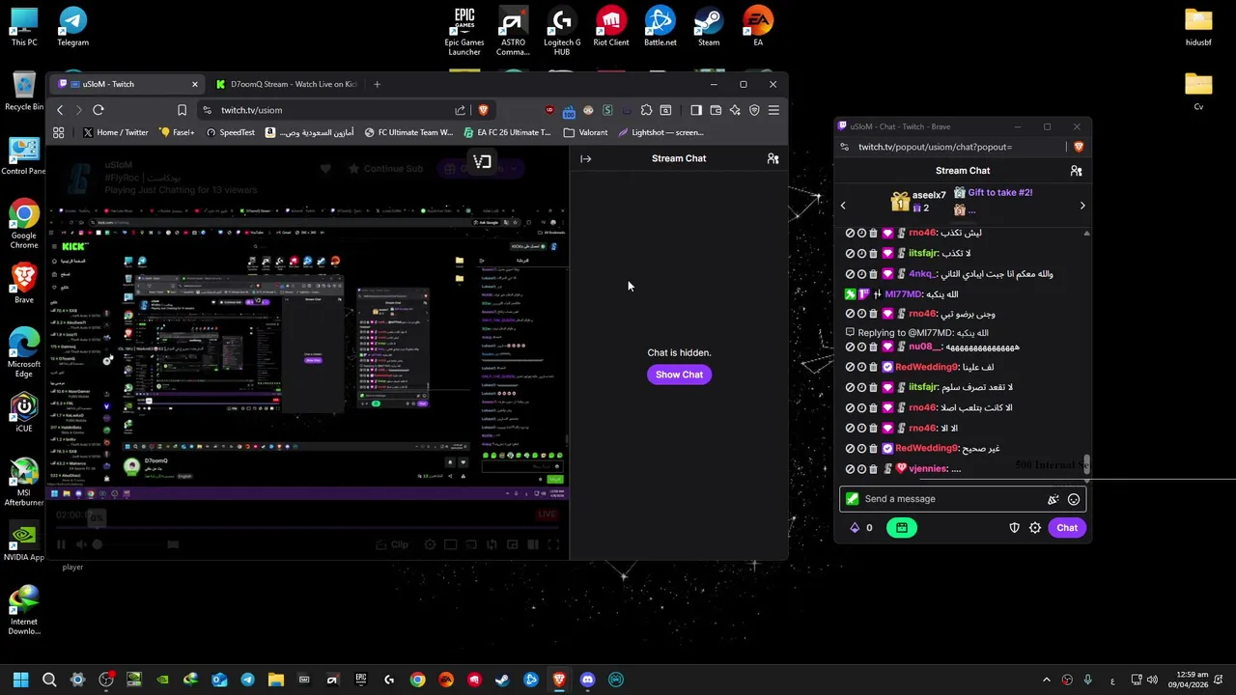This screenshot has width=1236, height=695.
Task: Go back in the main browser window
Action: point(60,110)
